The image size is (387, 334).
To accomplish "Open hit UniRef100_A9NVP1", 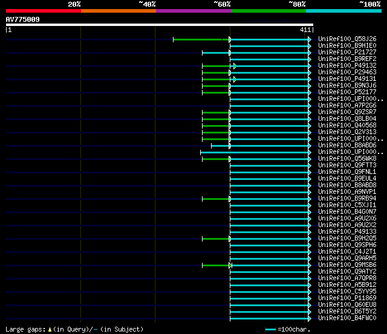I will (x=347, y=192).
